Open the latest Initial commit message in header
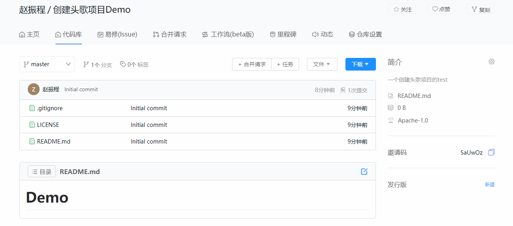The height and width of the screenshot is (226, 513). click(81, 90)
